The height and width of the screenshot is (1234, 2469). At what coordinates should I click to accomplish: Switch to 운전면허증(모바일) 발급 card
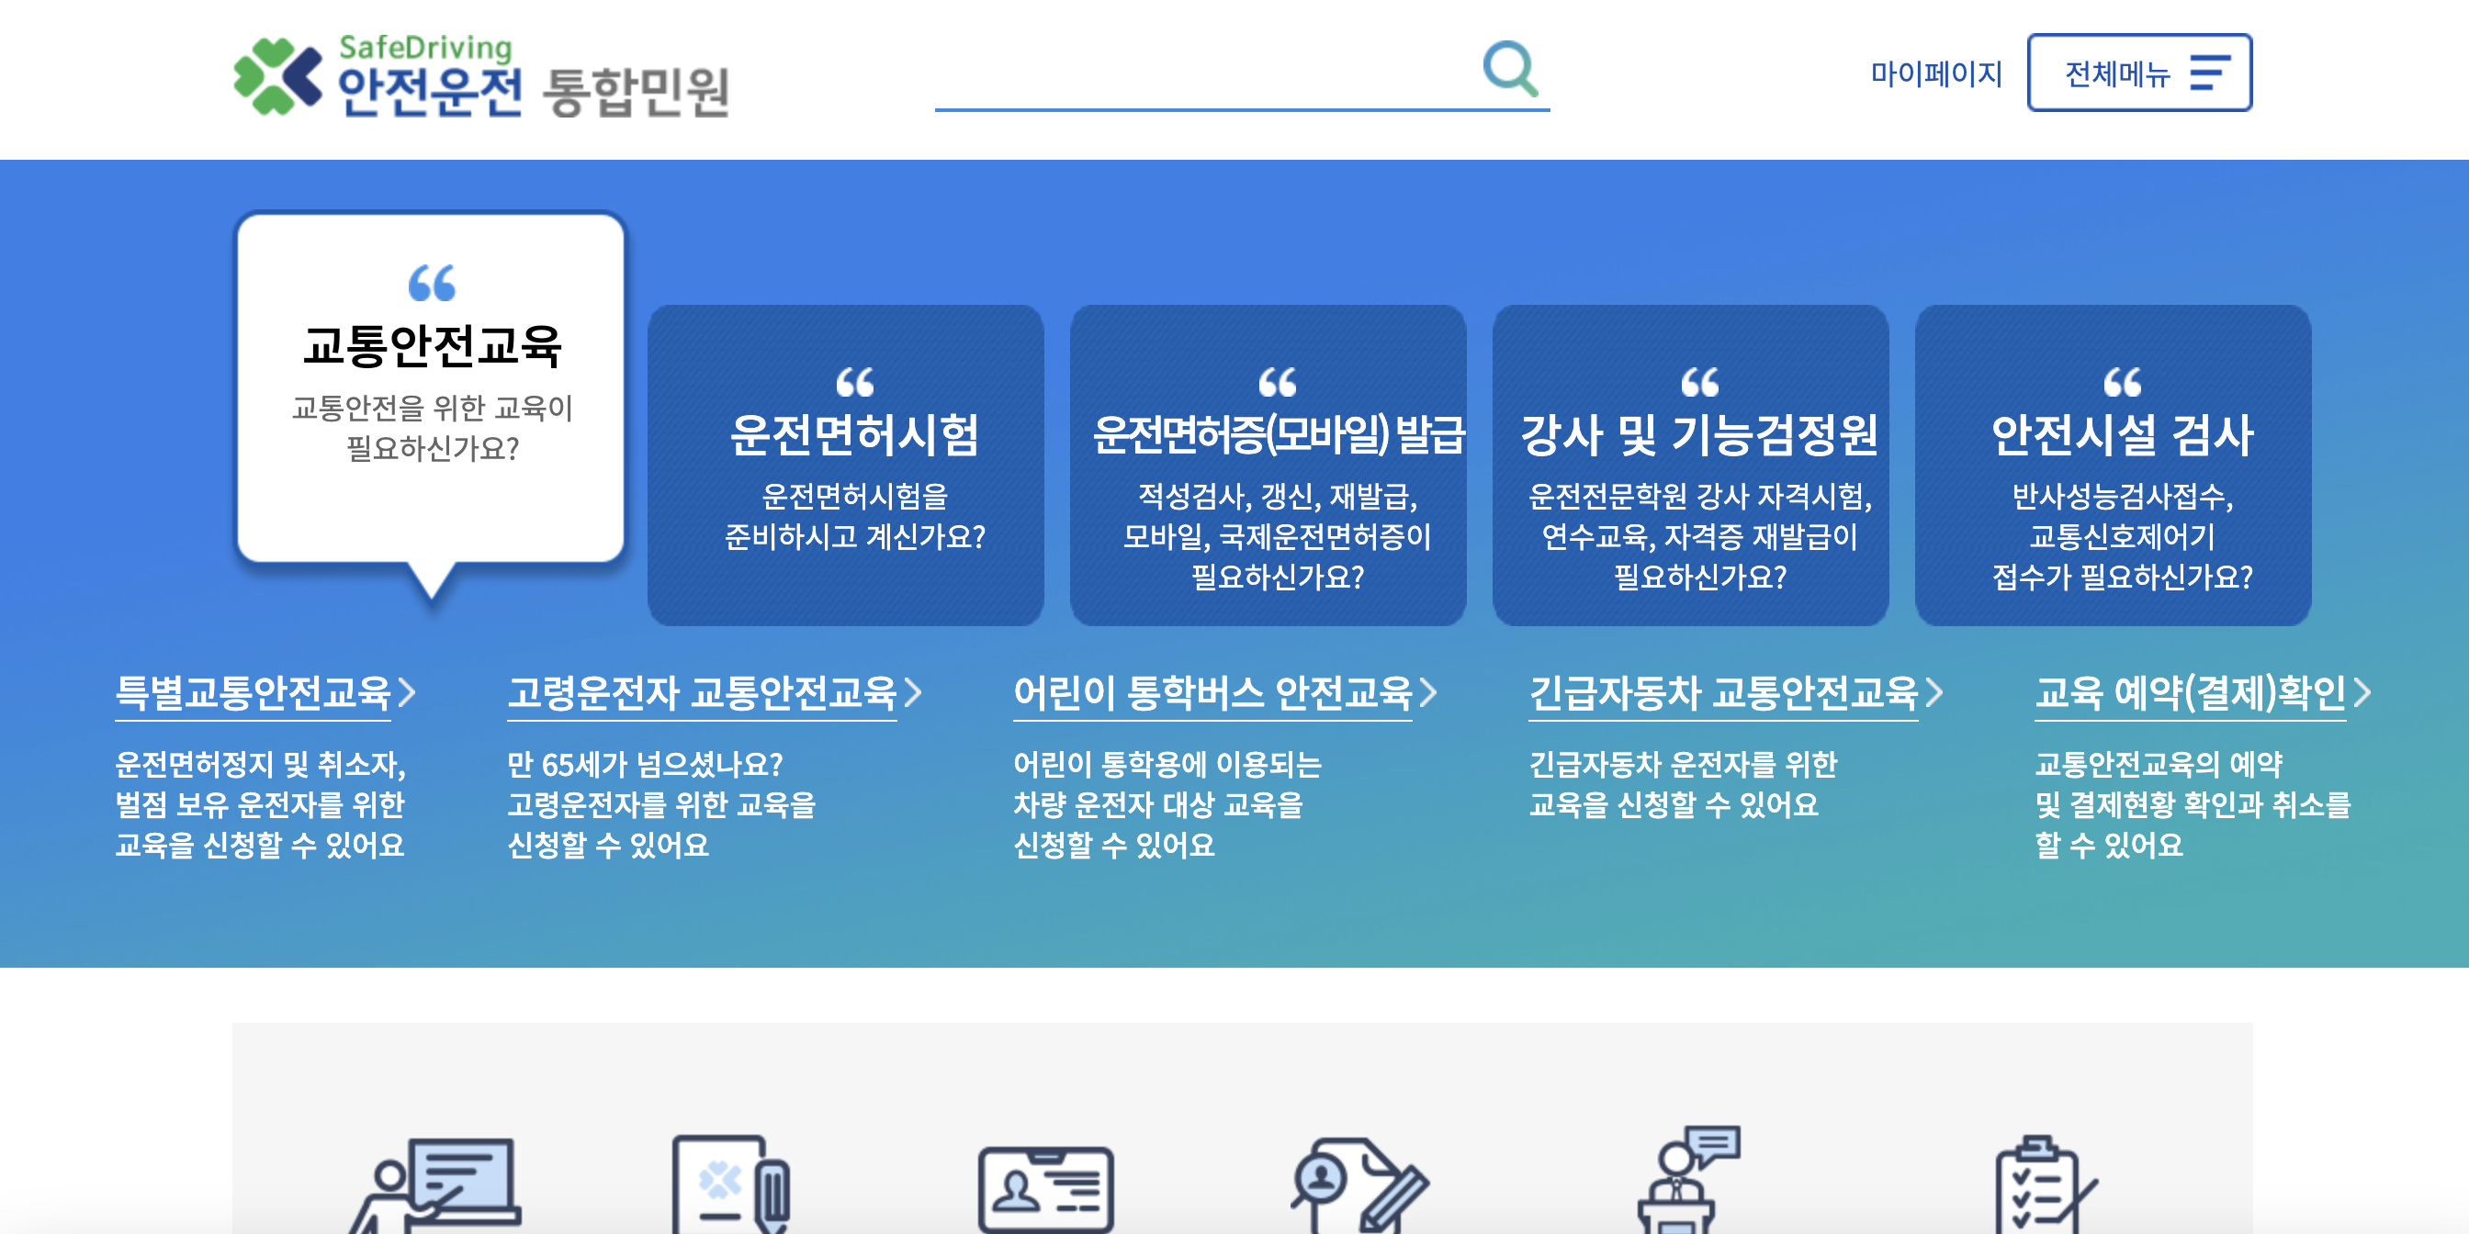(x=1267, y=466)
